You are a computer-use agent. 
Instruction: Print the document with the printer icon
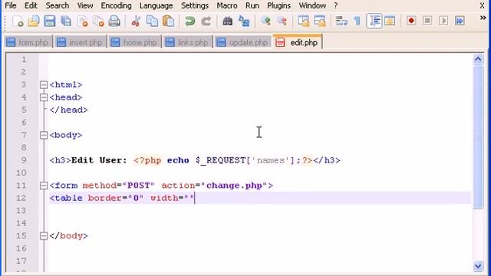pyautogui.click(x=114, y=21)
